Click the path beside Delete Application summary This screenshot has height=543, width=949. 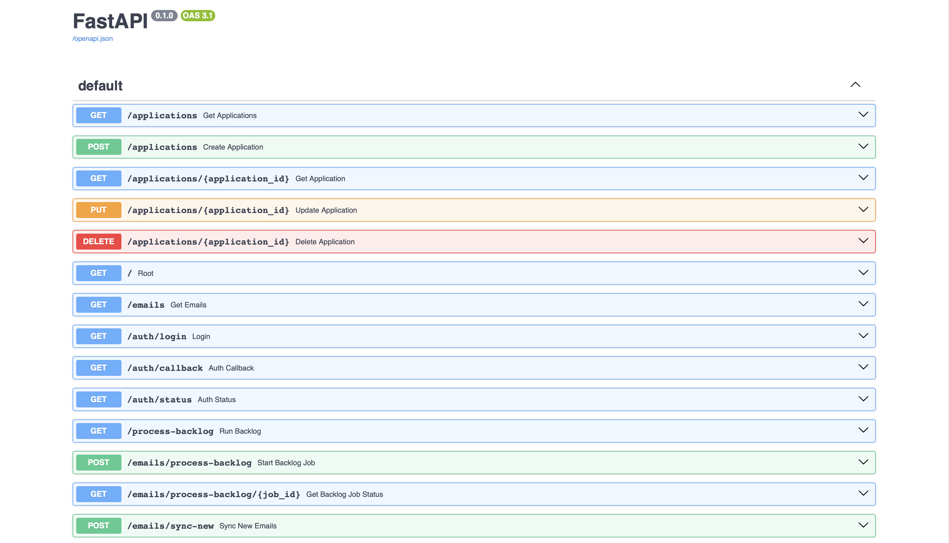(x=208, y=242)
